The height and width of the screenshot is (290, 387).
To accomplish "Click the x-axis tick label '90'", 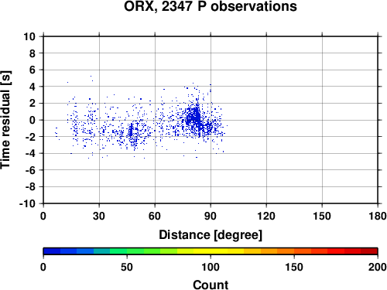I will (x=211, y=216).
